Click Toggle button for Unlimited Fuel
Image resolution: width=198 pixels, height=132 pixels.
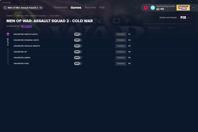coord(121,63)
